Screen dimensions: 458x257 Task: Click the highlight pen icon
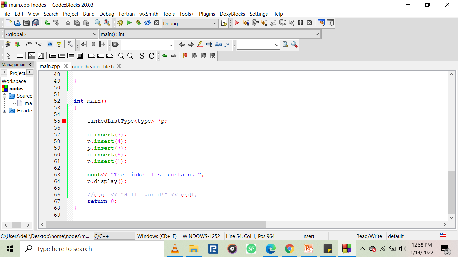click(x=200, y=45)
